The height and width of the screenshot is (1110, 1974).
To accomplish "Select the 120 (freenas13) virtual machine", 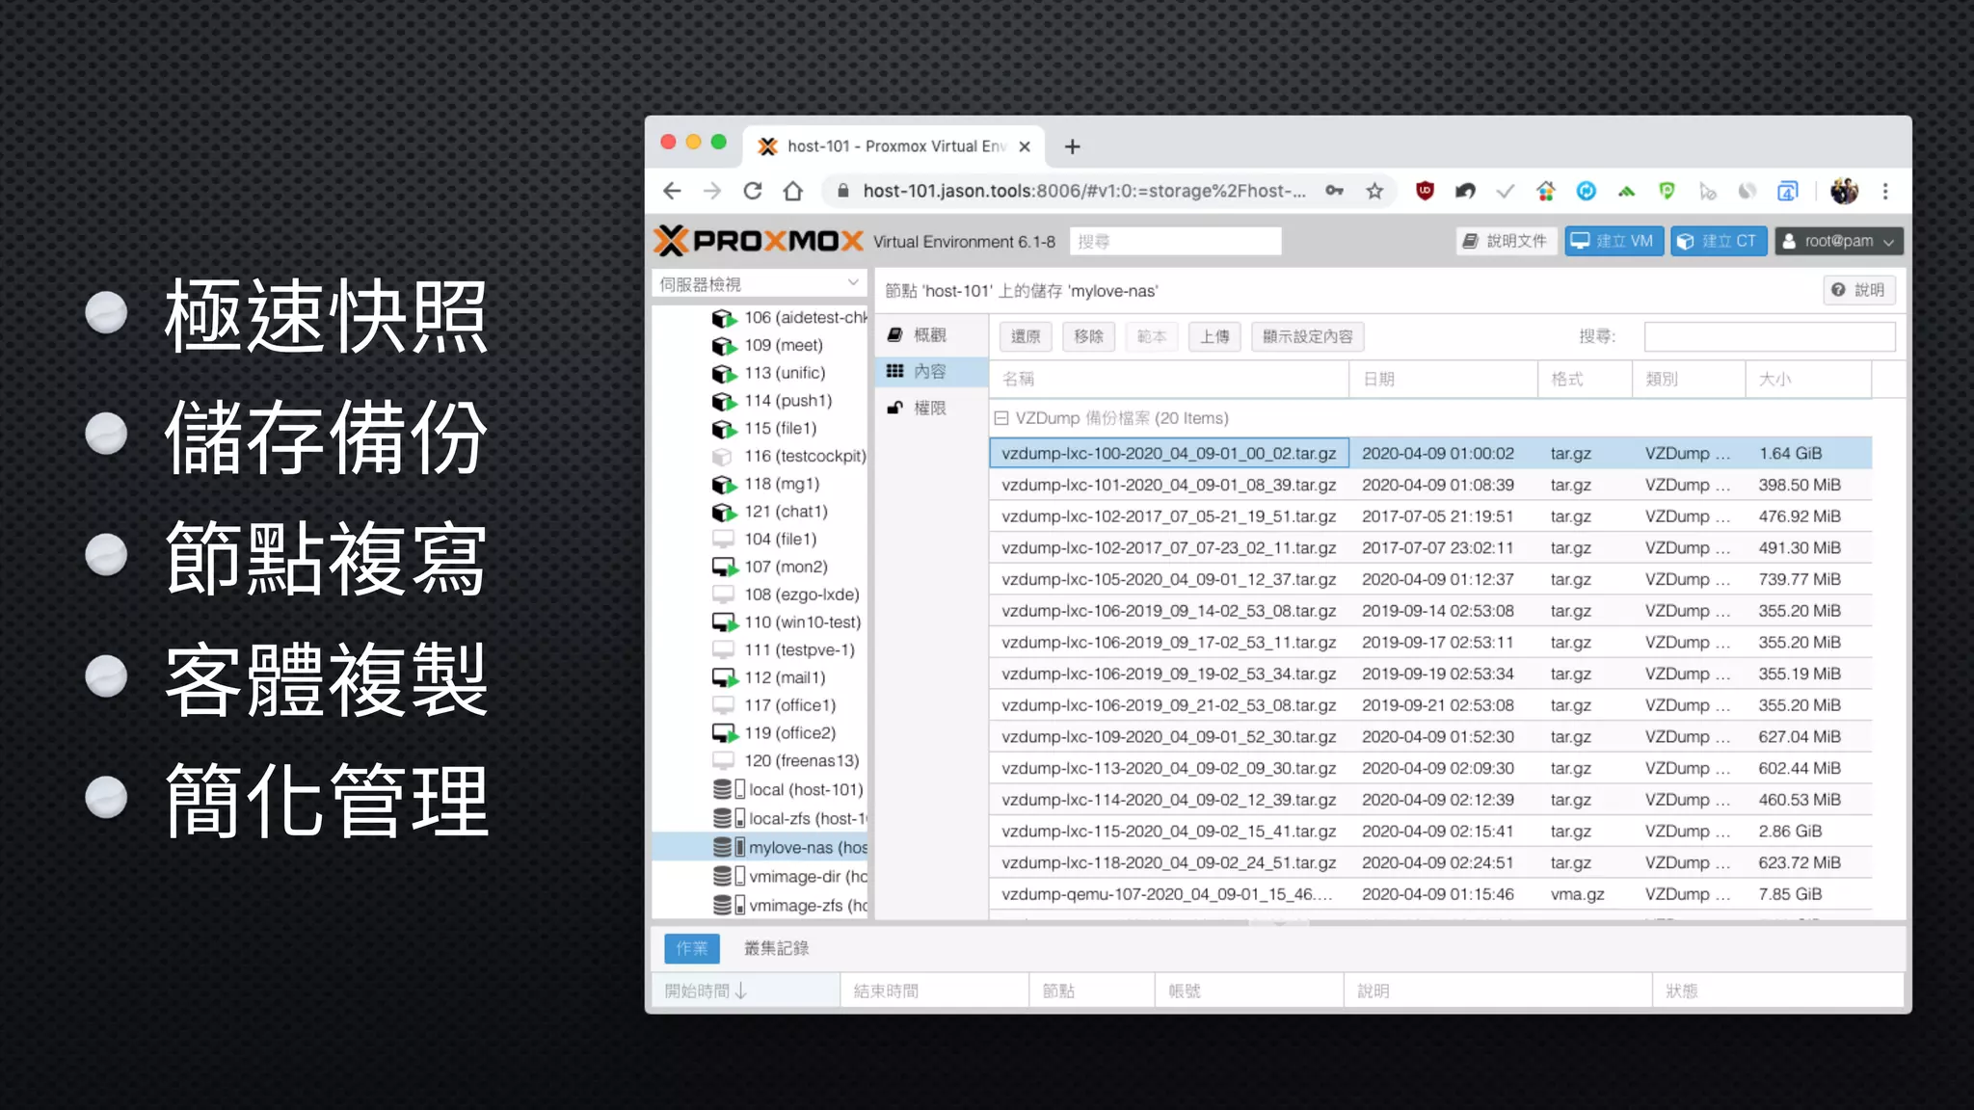I will coord(785,760).
